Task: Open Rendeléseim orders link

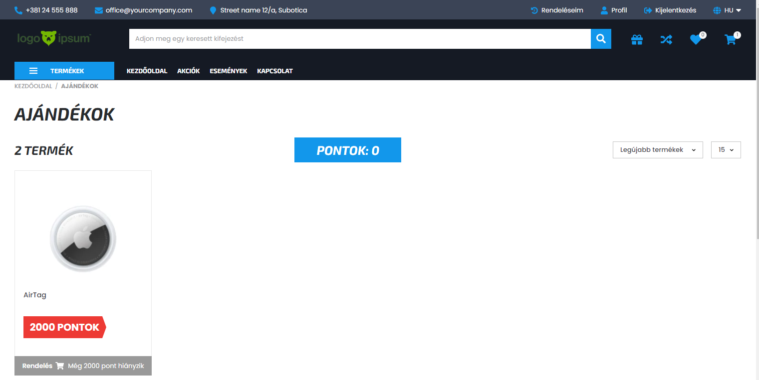Action: [x=557, y=10]
